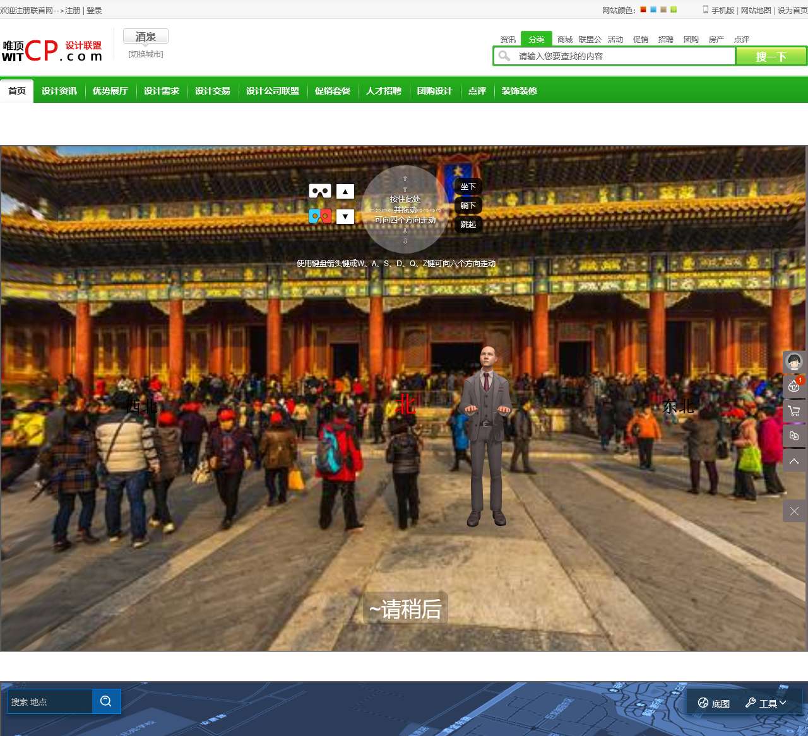
Task: Open 装饰装修 in the nav bar
Action: point(520,91)
